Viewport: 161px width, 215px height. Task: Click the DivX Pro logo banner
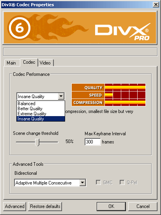coord(80,28)
